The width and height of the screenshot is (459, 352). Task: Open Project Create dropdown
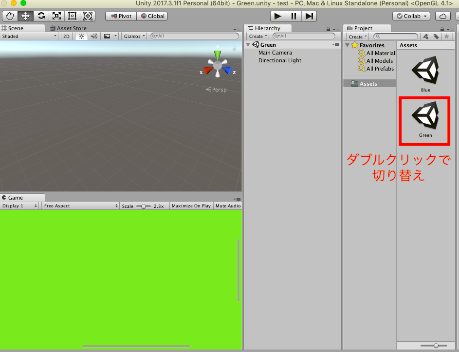click(x=357, y=37)
